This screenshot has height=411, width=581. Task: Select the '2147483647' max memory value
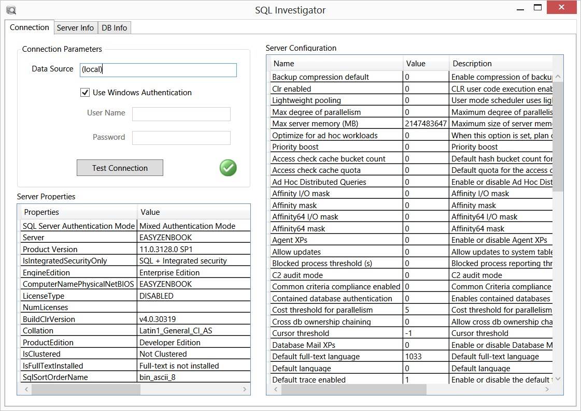pos(426,124)
